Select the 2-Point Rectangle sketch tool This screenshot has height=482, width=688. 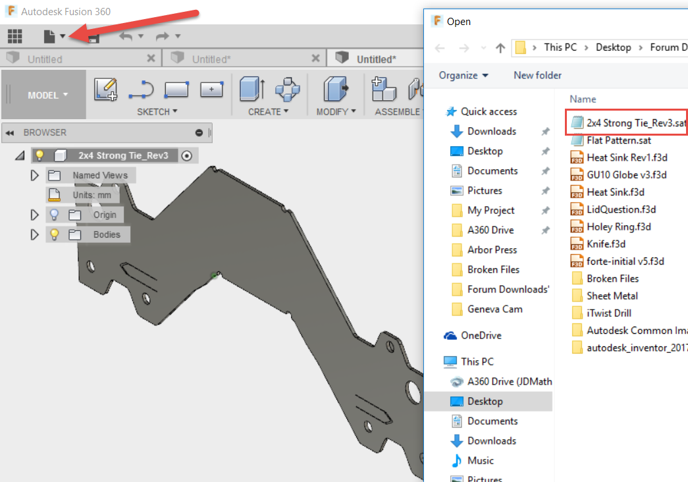click(x=176, y=90)
